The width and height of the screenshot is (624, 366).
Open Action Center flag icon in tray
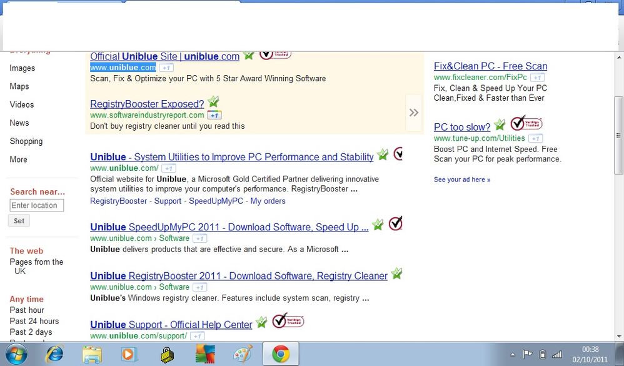(527, 353)
